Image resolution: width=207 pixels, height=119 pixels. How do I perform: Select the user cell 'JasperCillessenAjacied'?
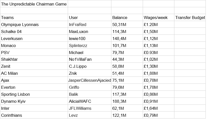tap(89, 80)
